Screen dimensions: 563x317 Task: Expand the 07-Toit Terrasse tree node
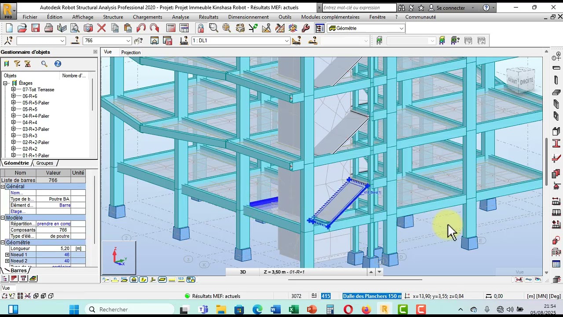tap(13, 89)
